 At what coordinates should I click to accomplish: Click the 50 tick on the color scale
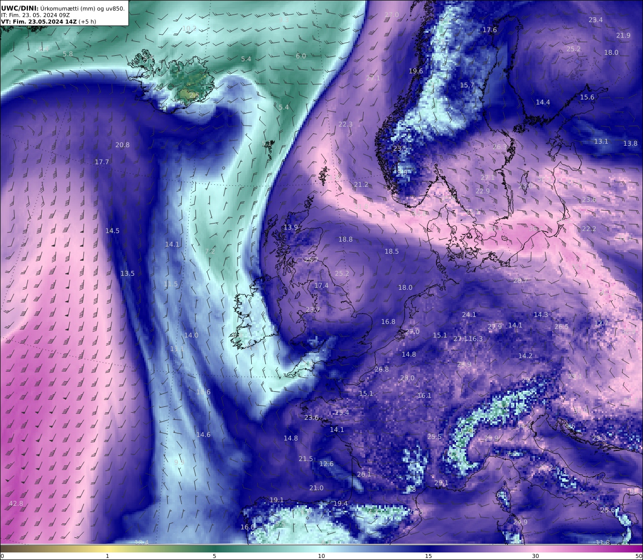[638, 555]
